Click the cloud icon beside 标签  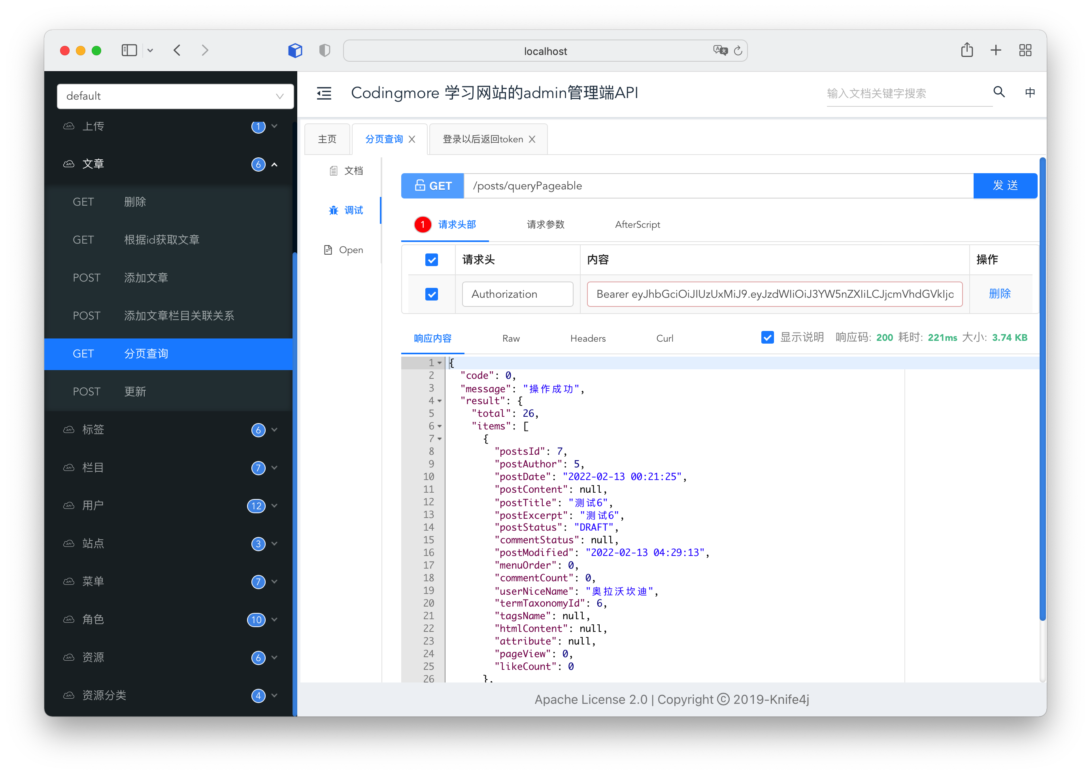[x=69, y=430]
